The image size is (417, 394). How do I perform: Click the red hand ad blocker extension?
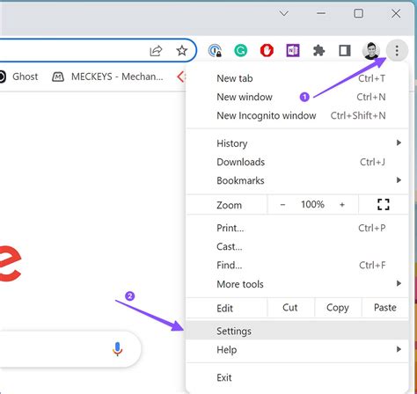click(267, 50)
